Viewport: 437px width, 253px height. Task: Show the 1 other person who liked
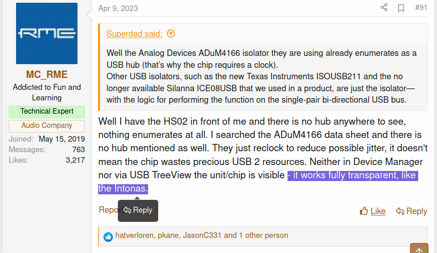[x=264, y=236]
